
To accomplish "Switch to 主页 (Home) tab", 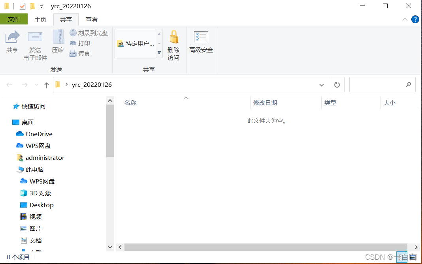I will pos(40,19).
